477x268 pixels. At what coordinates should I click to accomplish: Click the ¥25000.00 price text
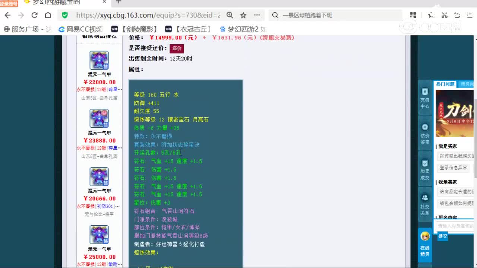click(99, 257)
